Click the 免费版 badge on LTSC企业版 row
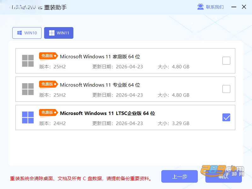 [49, 112]
